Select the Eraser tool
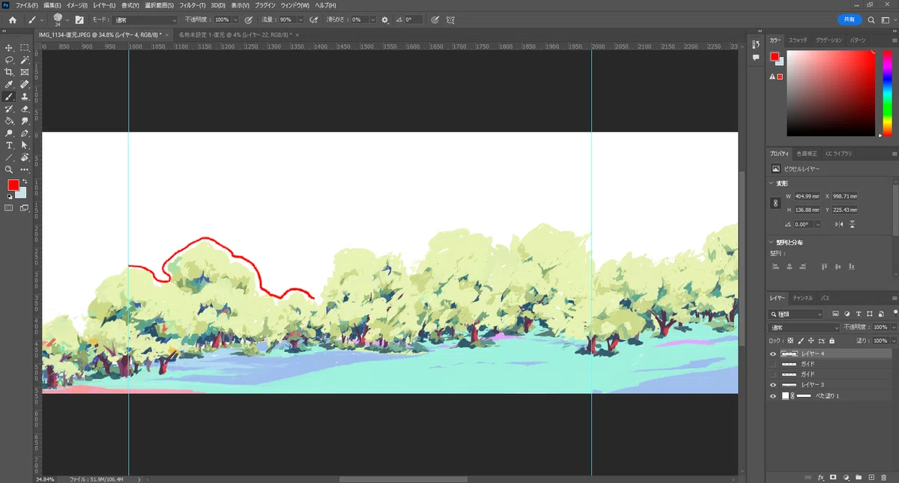Image resolution: width=899 pixels, height=483 pixels. [25, 109]
